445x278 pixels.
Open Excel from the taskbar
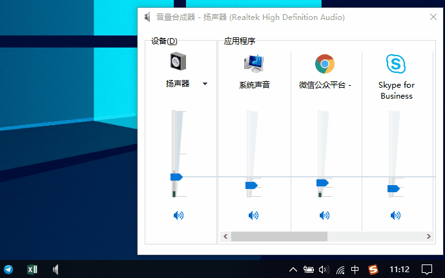pos(32,270)
